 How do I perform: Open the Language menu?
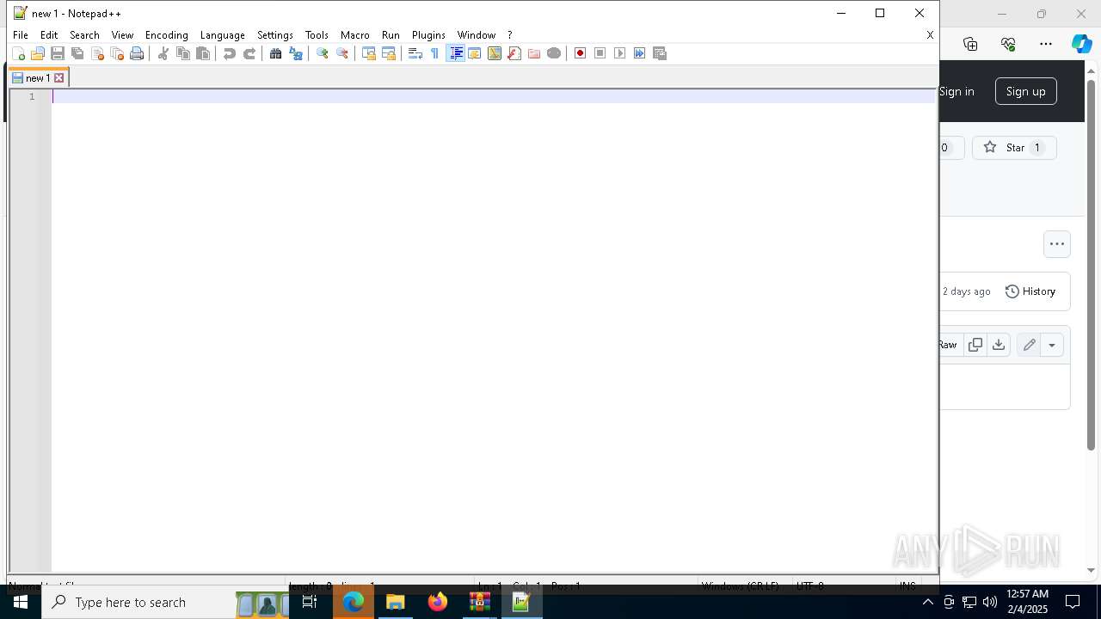tap(223, 35)
